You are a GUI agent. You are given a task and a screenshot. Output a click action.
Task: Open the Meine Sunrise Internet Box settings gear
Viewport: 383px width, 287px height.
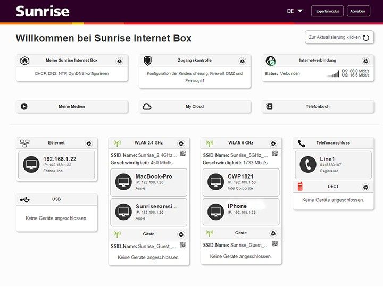coord(120,61)
